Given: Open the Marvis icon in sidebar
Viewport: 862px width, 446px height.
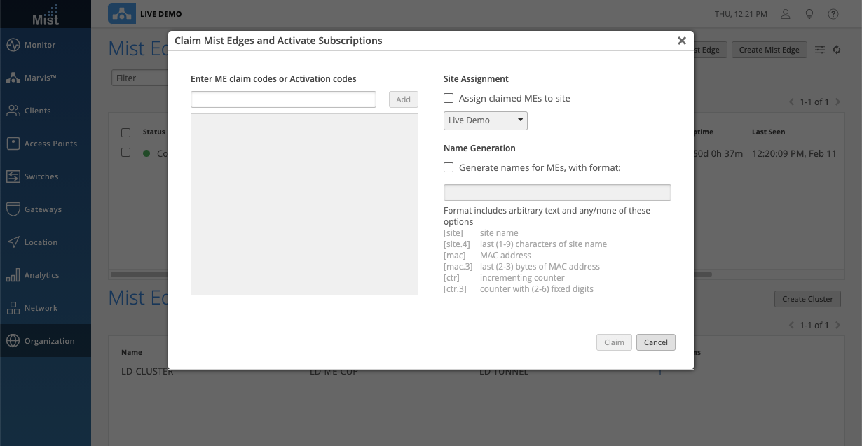Looking at the screenshot, I should (x=13, y=78).
